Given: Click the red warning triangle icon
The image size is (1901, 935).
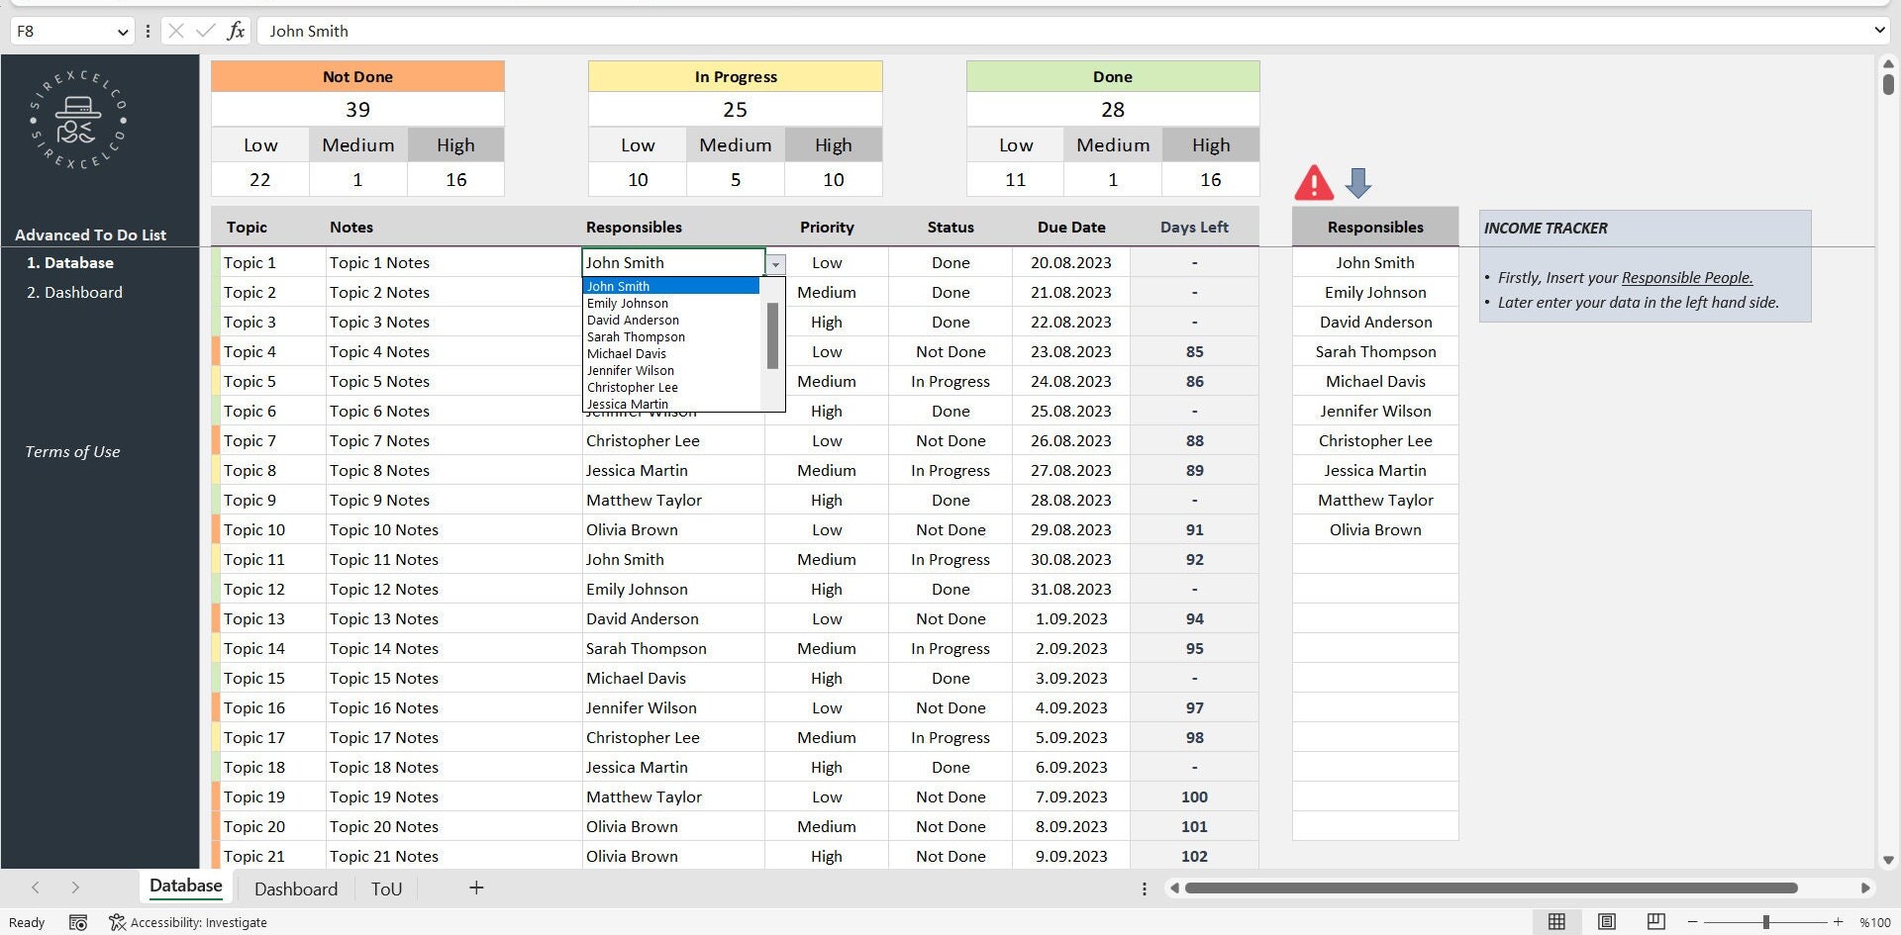Looking at the screenshot, I should pyautogui.click(x=1313, y=181).
